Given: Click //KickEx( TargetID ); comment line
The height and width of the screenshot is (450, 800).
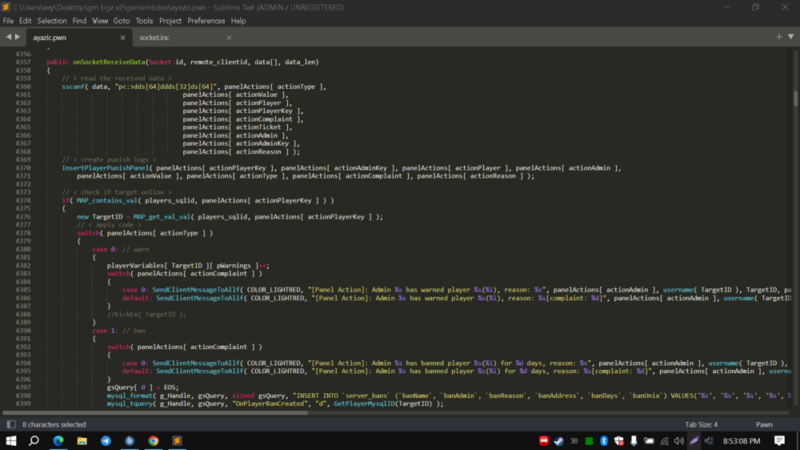Looking at the screenshot, I should (x=146, y=314).
